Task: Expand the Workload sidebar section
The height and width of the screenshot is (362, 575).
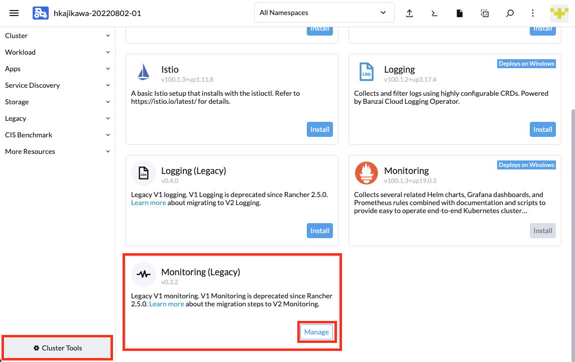Action: [x=58, y=52]
